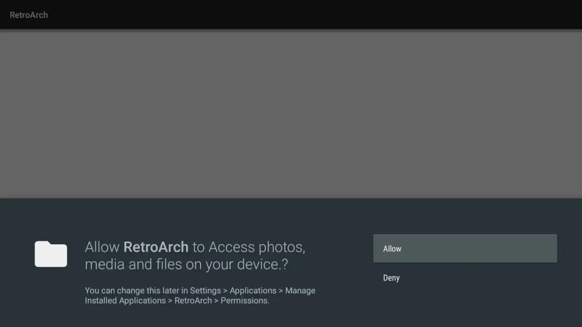The width and height of the screenshot is (582, 327).
Task: Click the RetroArch title in top bar
Action: pyautogui.click(x=29, y=15)
